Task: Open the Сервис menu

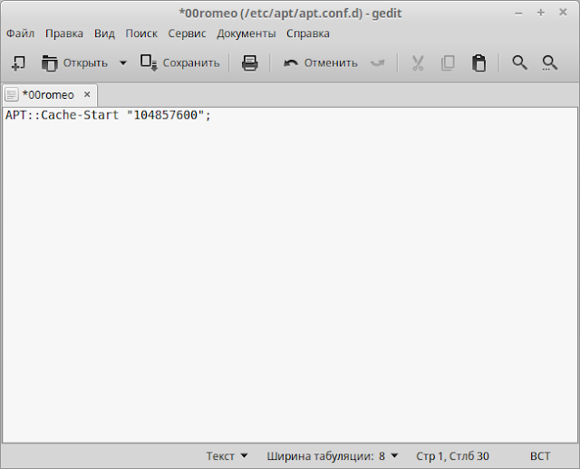Action: pos(187,34)
